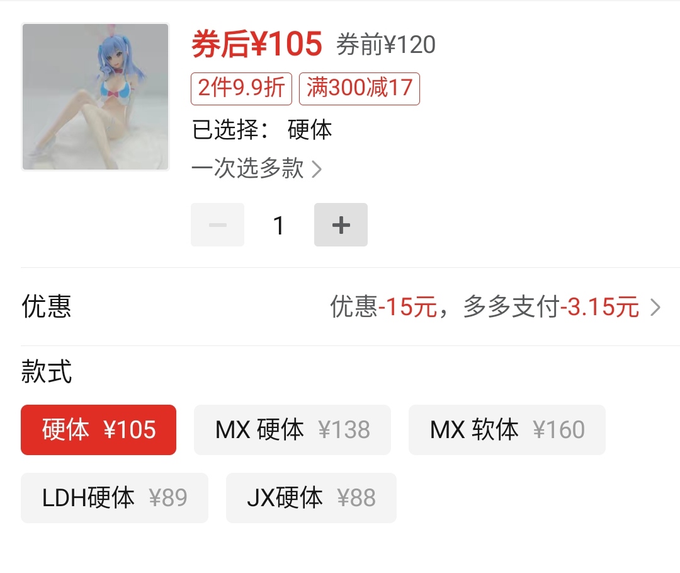
Task: Select the MX 硬体 ¥138 style option
Action: tap(292, 430)
